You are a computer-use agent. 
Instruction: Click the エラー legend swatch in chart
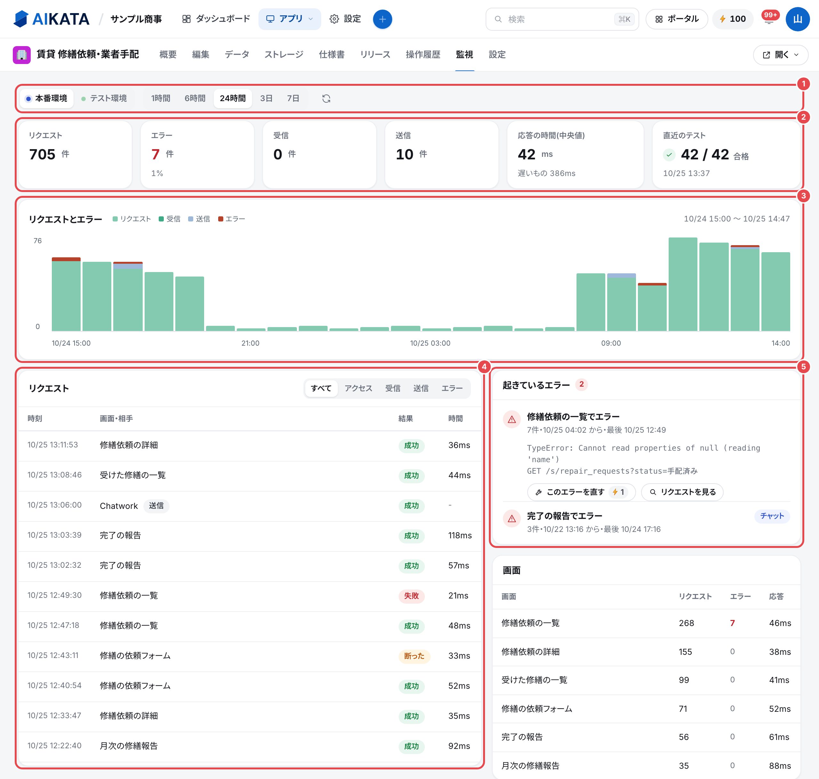pyautogui.click(x=220, y=219)
